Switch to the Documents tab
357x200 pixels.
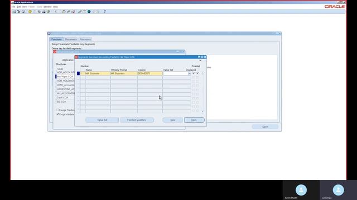click(71, 39)
